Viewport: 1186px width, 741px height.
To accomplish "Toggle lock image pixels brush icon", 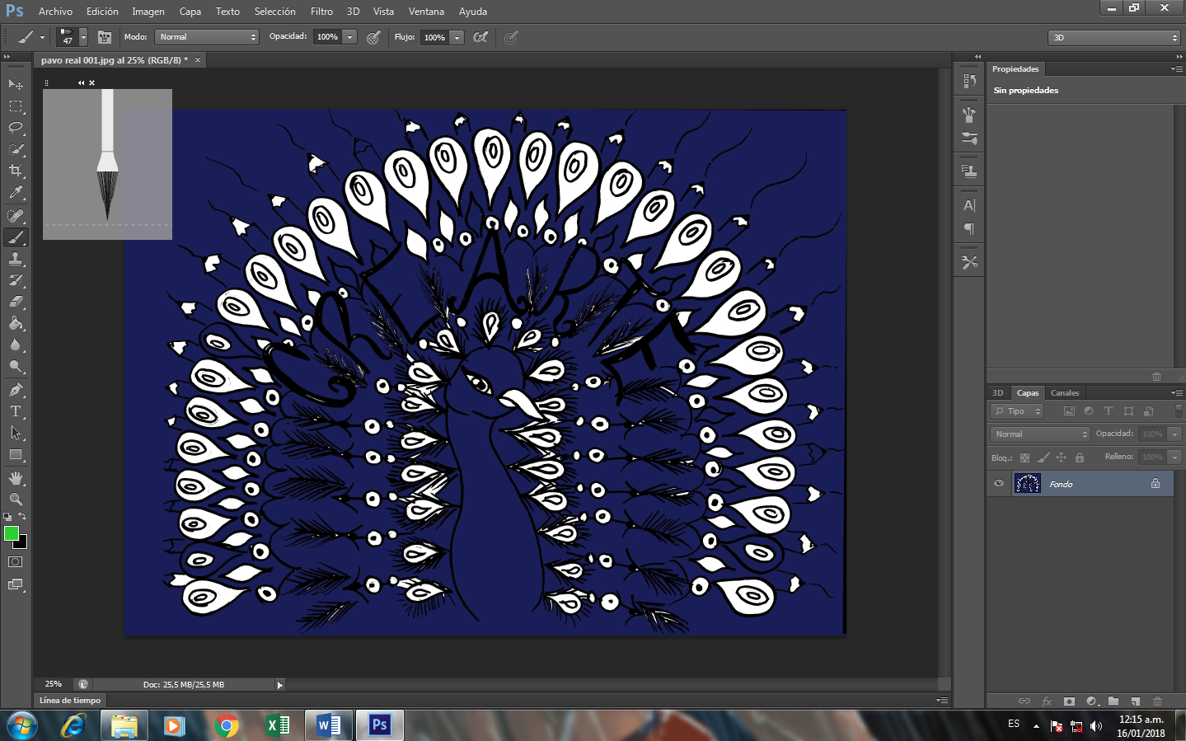I will coord(1043,457).
